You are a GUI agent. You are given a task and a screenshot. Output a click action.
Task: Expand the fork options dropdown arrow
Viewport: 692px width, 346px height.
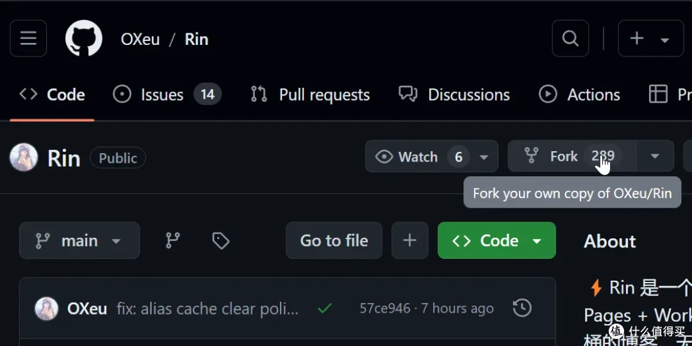pyautogui.click(x=655, y=156)
